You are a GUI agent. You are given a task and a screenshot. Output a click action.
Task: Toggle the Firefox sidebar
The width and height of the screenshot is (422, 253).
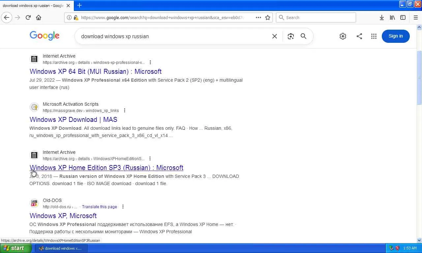coord(403,17)
